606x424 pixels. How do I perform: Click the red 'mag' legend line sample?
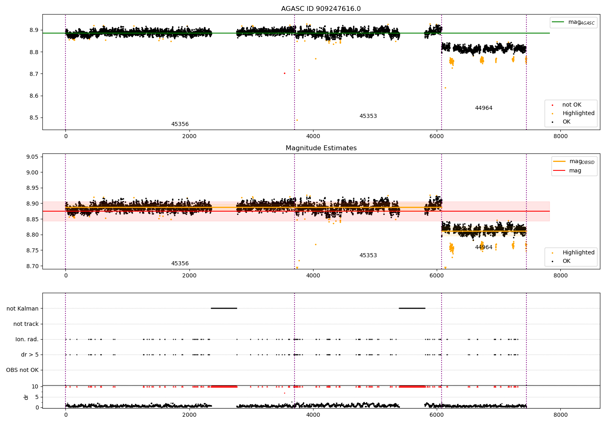pyautogui.click(x=559, y=170)
